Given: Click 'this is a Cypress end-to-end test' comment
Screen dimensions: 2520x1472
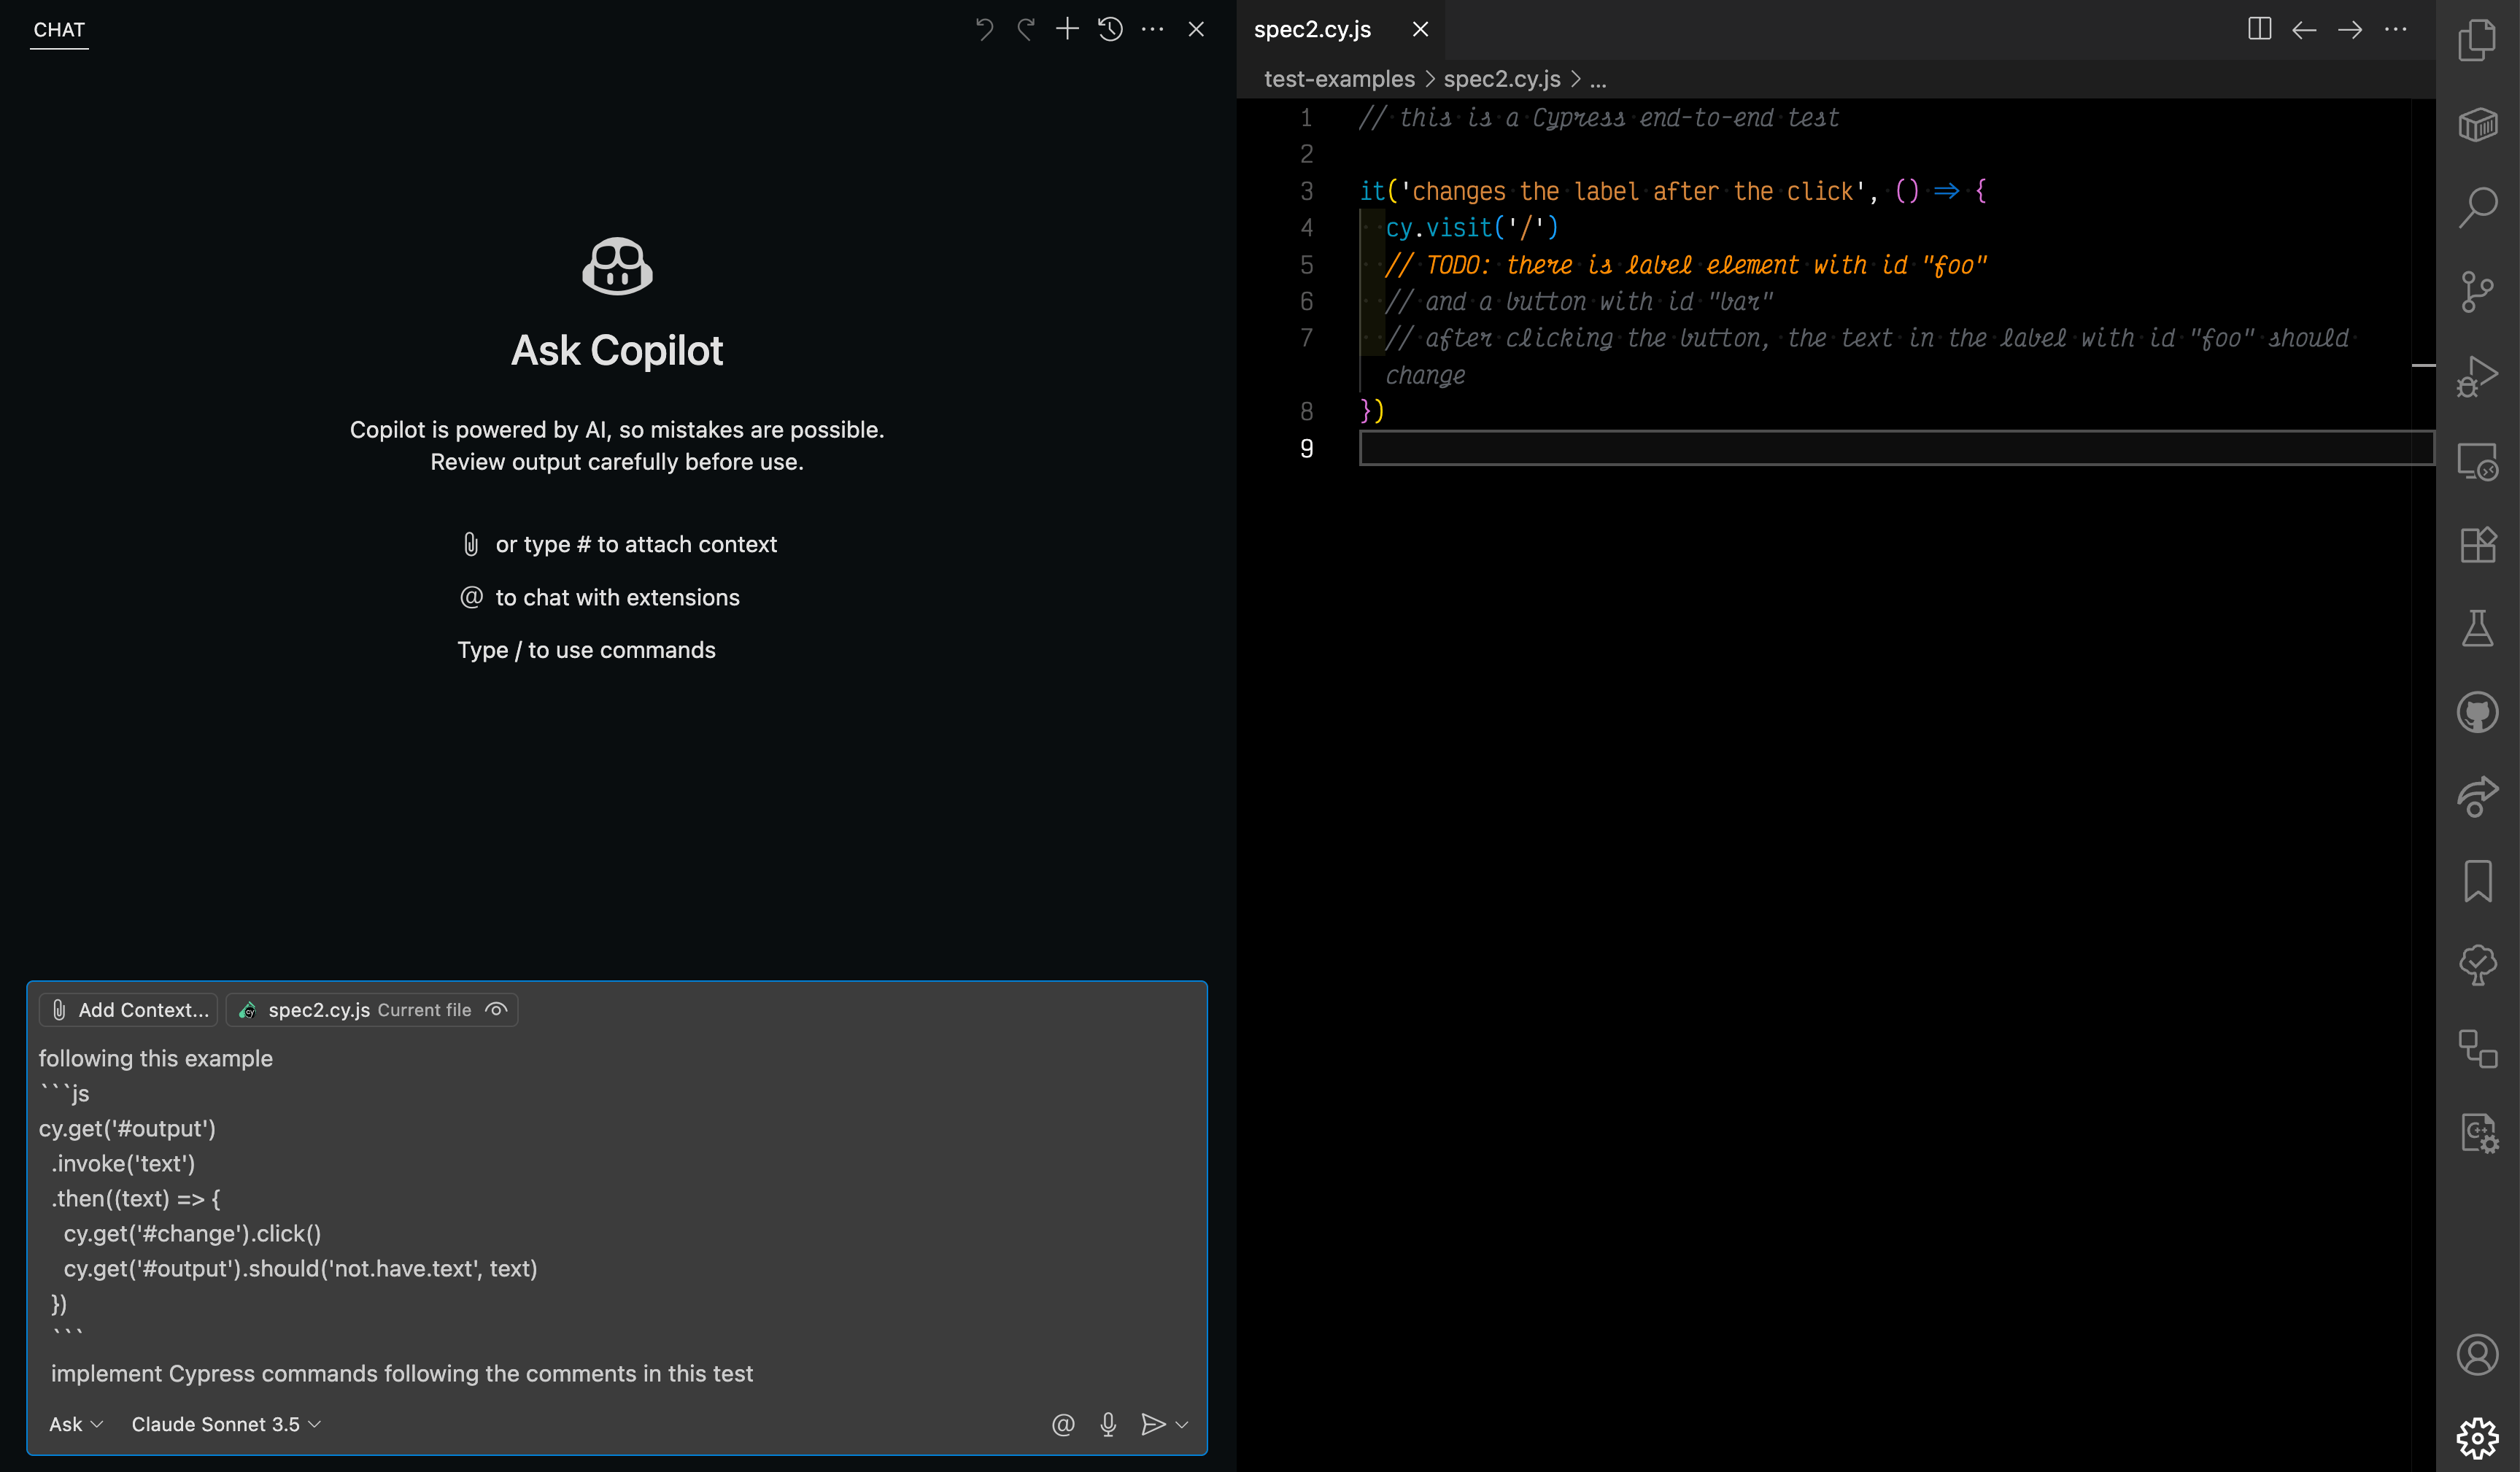Looking at the screenshot, I should (x=1599, y=118).
